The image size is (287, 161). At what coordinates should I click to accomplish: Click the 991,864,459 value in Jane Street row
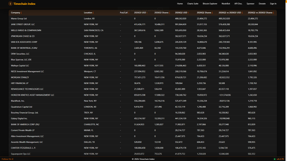[180, 24]
